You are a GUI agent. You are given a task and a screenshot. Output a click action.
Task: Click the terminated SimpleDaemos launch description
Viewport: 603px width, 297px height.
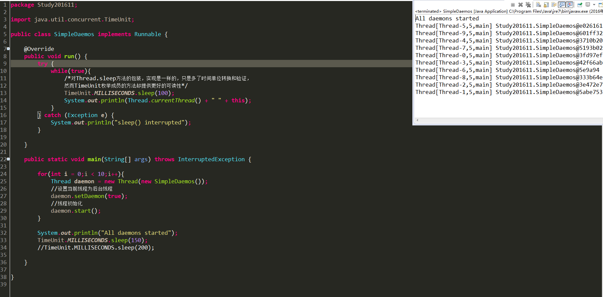pos(509,11)
